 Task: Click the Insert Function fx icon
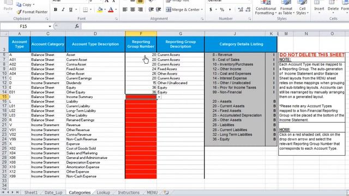coord(77,26)
